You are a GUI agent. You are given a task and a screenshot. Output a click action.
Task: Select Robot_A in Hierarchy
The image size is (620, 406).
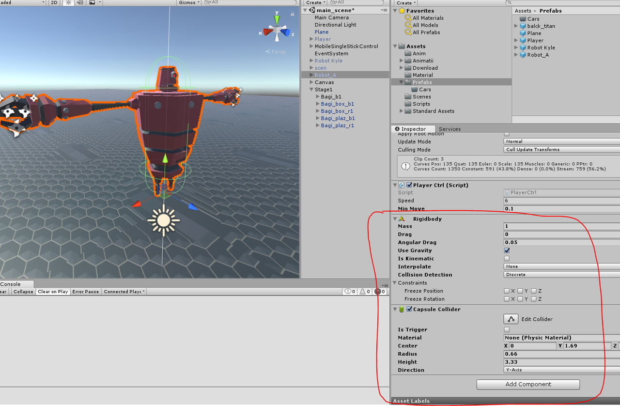coord(325,75)
